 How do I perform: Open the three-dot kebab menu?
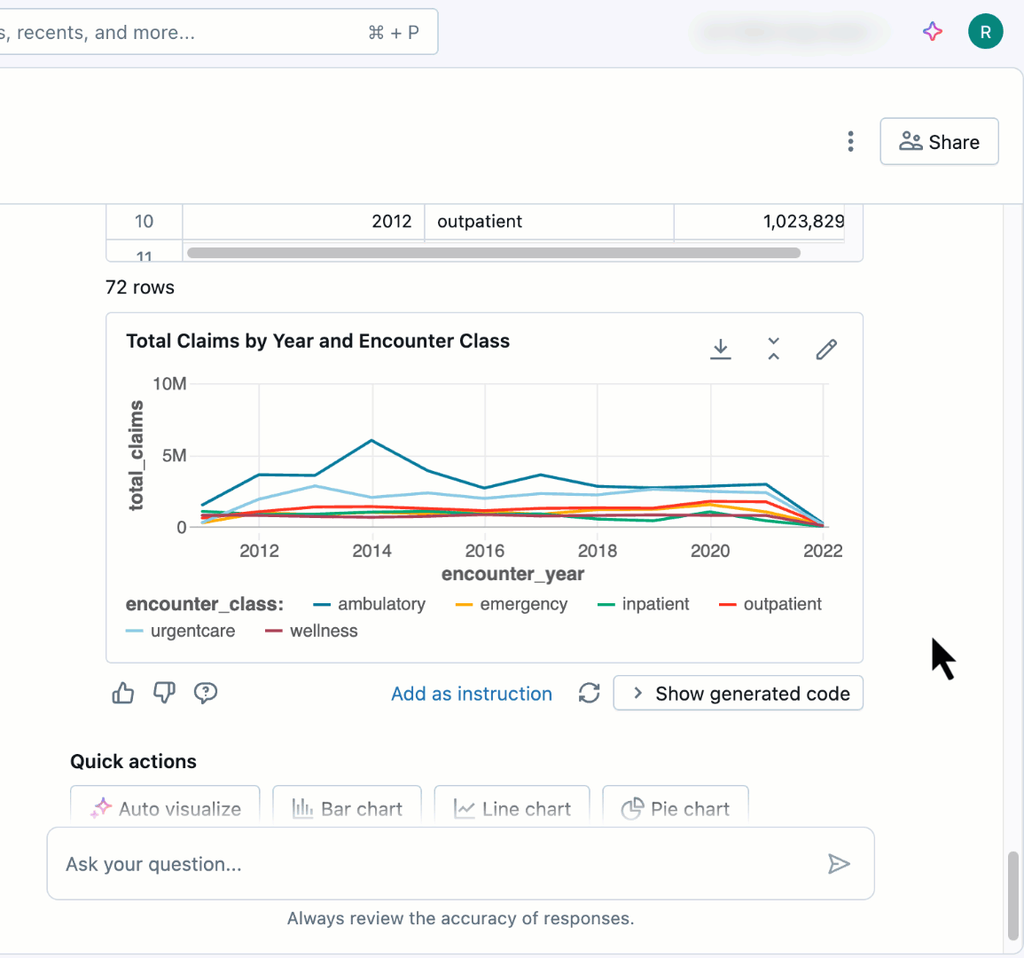(850, 142)
